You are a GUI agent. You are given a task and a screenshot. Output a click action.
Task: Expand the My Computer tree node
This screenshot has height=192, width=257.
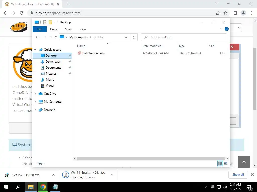pyautogui.click(x=35, y=102)
